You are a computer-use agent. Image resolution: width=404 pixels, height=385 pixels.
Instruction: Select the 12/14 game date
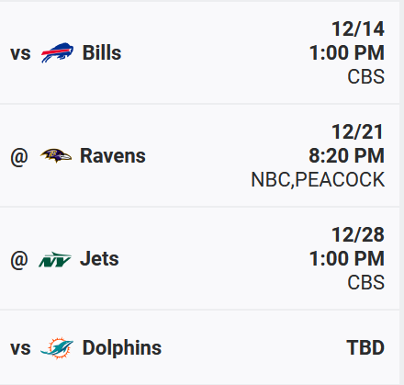[x=358, y=29]
